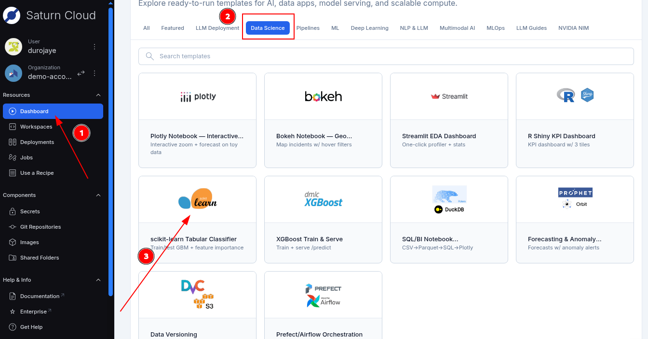
Task: Click the Git Repositories icon
Action: [13, 227]
